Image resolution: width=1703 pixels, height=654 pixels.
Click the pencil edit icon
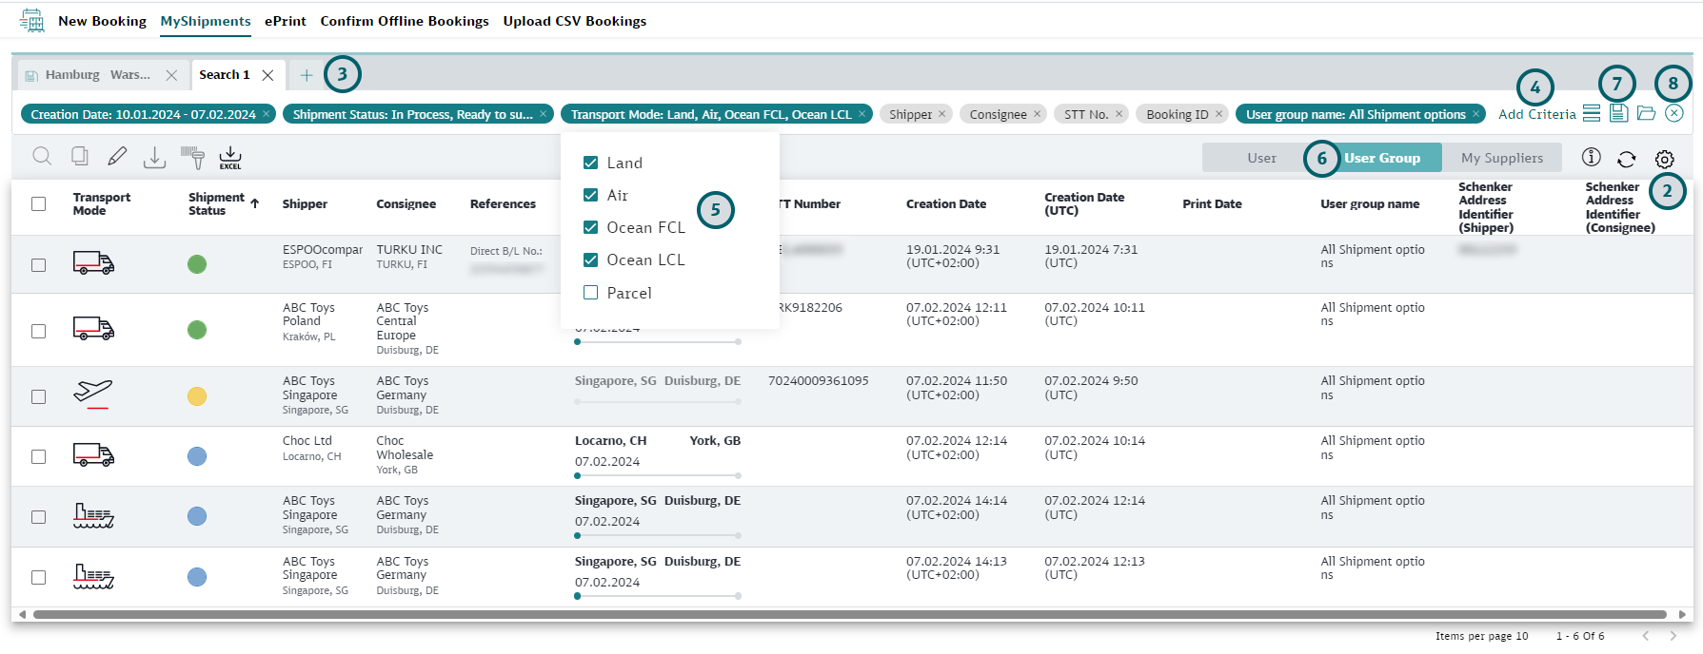click(117, 157)
